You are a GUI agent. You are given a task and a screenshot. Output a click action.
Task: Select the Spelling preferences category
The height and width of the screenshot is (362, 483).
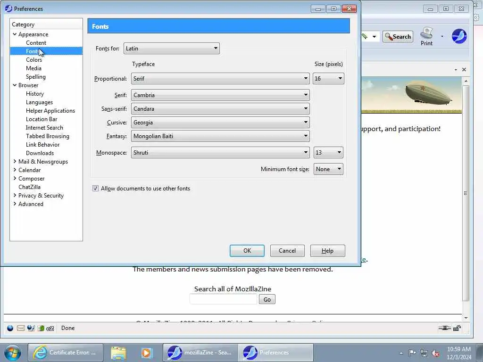[x=36, y=77]
